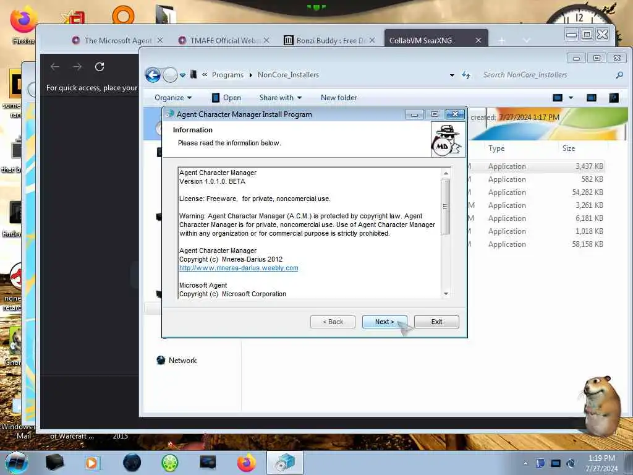Image resolution: width=633 pixels, height=475 pixels.
Task: Click the hamster agent character on the desktop
Action: pyautogui.click(x=602, y=406)
